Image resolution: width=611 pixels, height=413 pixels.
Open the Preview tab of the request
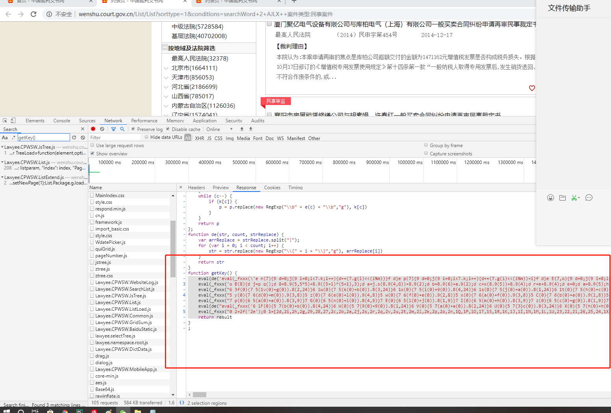point(221,188)
